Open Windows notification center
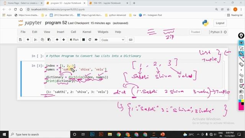Screen dimensions: 245x138 tap(239, 135)
